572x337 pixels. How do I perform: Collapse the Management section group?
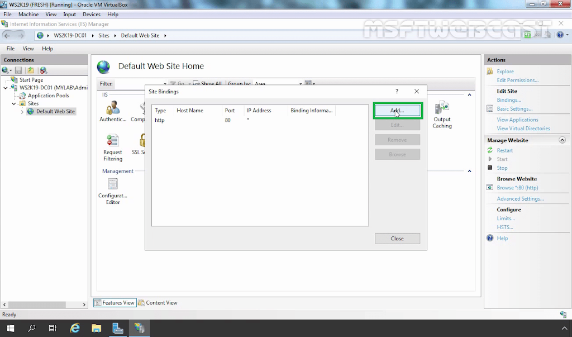point(469,171)
